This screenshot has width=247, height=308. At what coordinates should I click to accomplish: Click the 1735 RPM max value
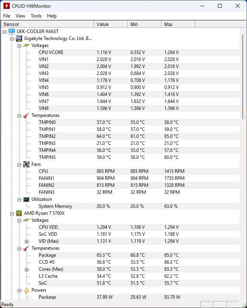click(x=174, y=178)
